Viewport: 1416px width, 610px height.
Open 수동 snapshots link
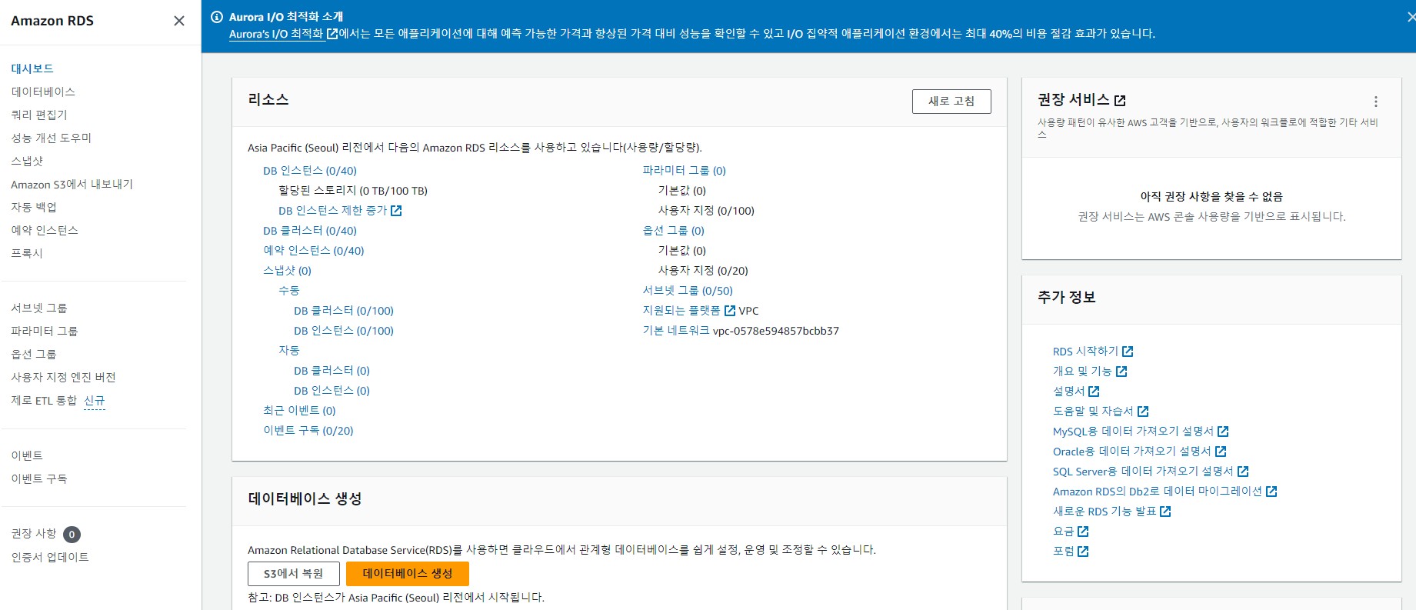(x=289, y=291)
